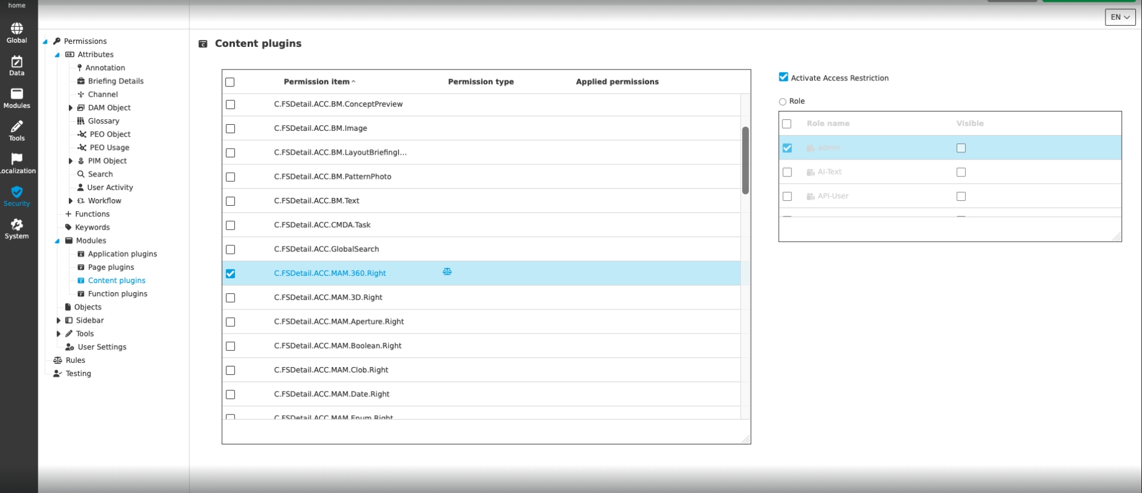Screen dimensions: 1142x493
Task: Click the Channel icon in tree
Action: (x=81, y=94)
